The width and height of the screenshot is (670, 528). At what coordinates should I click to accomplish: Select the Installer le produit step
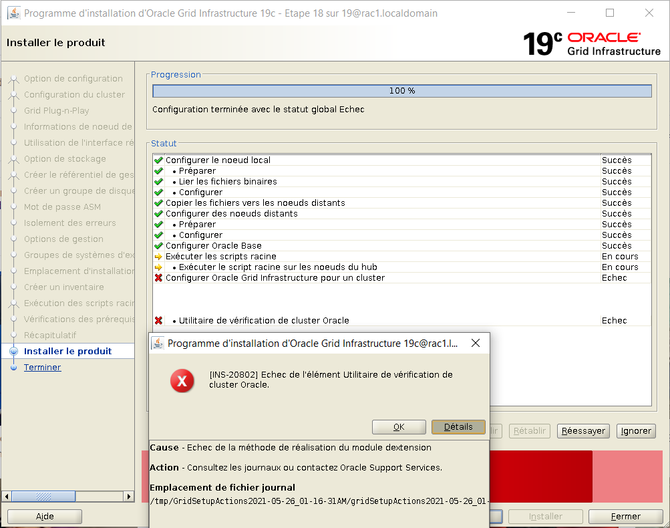tap(67, 352)
